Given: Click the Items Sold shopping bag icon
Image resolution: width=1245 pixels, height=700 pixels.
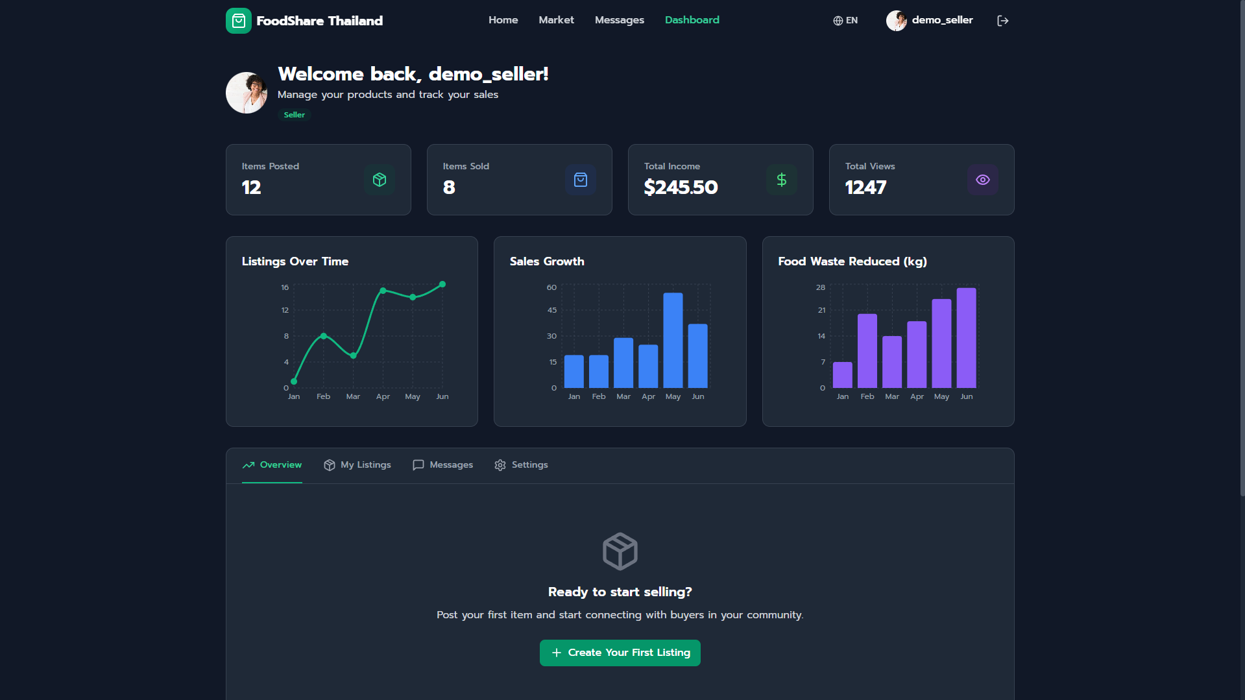Looking at the screenshot, I should click(x=581, y=180).
